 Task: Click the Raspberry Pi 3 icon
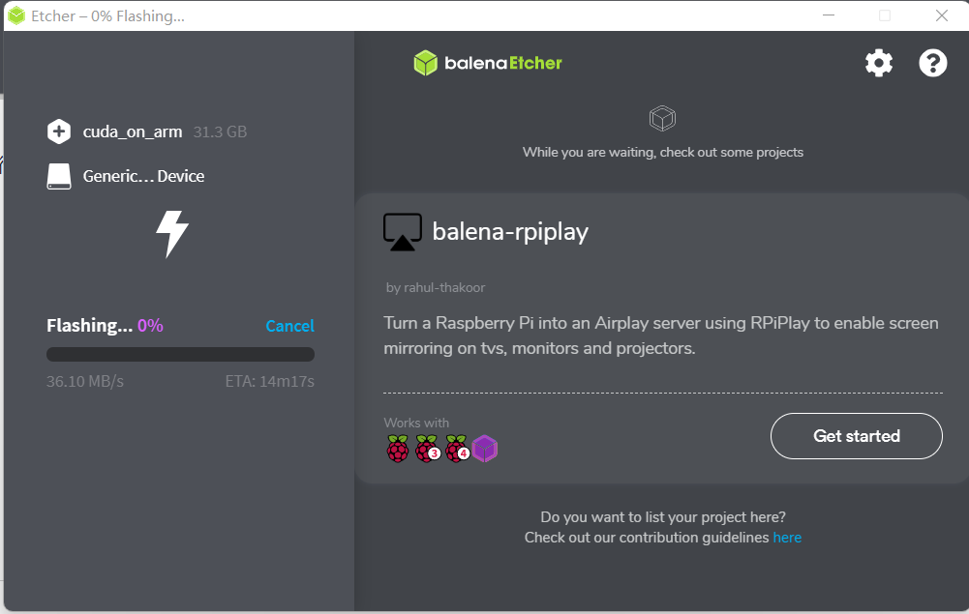pos(427,449)
